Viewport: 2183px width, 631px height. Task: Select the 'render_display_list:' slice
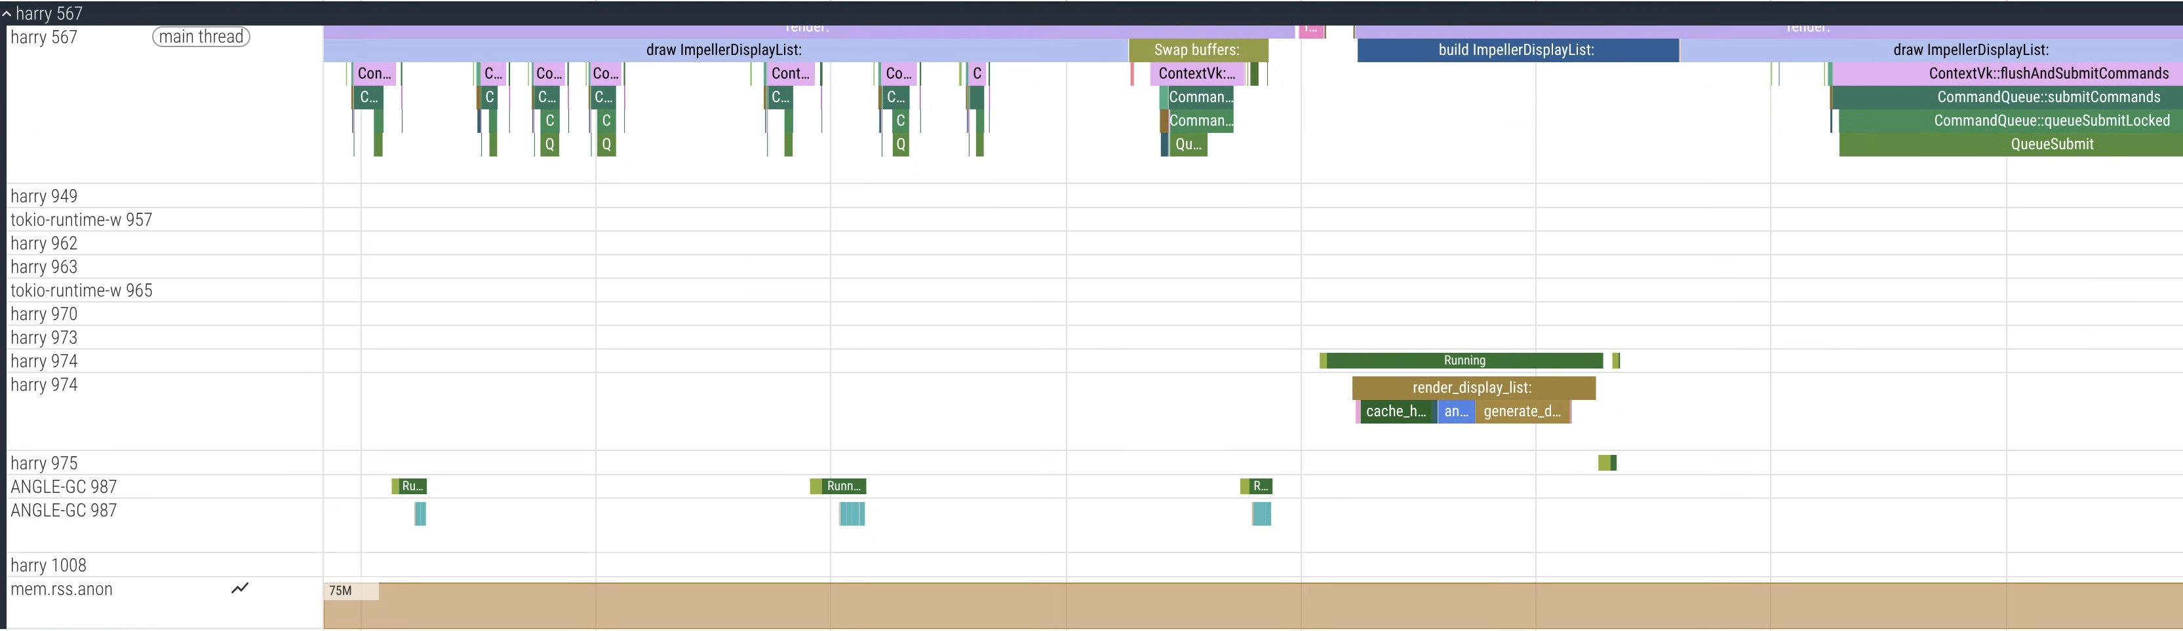(1474, 388)
